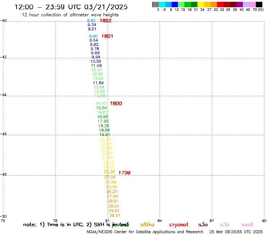Click the wave height value 23.21

pos(108,162)
